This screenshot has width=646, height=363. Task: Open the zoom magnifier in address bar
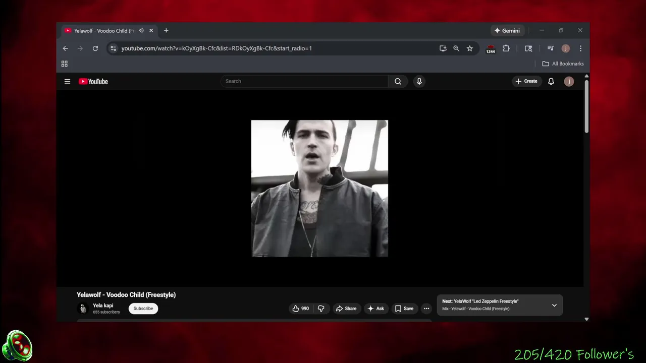(456, 48)
